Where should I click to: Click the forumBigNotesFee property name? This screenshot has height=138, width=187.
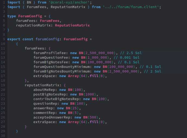coord(51,62)
